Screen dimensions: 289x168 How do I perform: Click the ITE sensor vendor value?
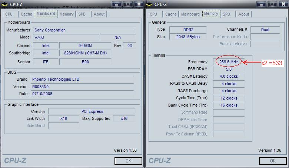point(46,62)
